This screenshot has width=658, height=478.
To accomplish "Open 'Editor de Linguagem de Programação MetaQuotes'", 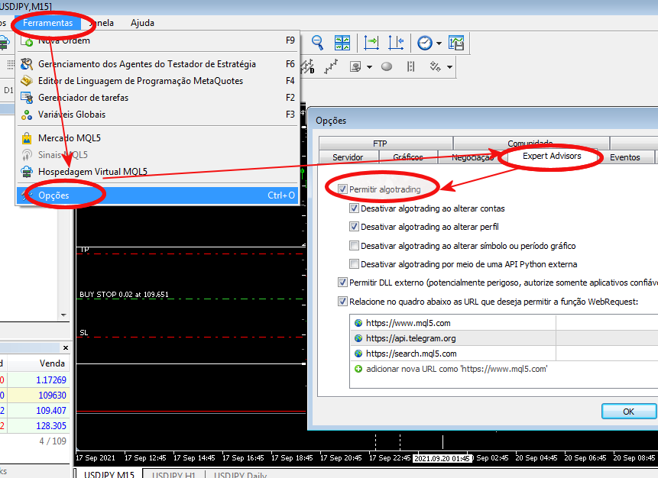I will click(157, 80).
